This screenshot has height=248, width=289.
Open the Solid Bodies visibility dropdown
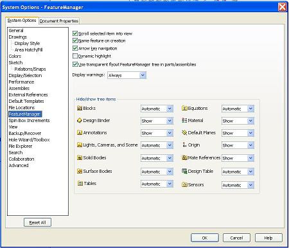[157, 158]
